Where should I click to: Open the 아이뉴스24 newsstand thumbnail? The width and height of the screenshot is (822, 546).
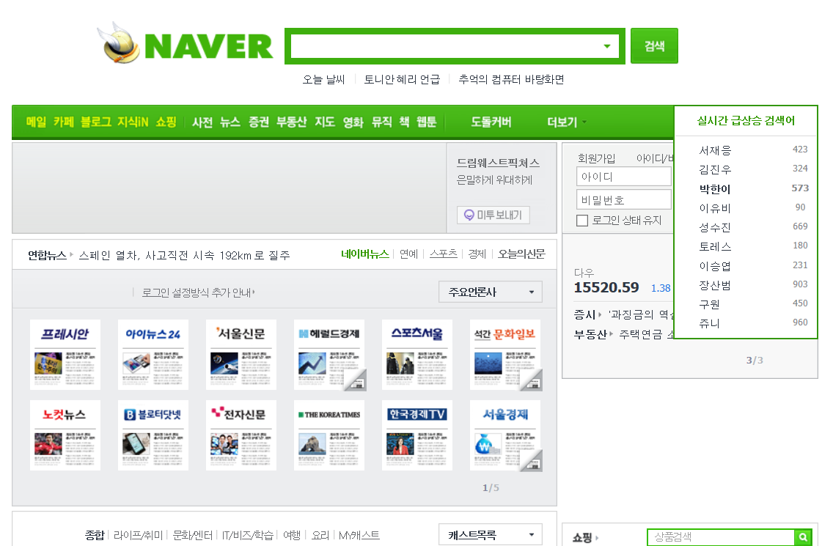click(x=153, y=354)
